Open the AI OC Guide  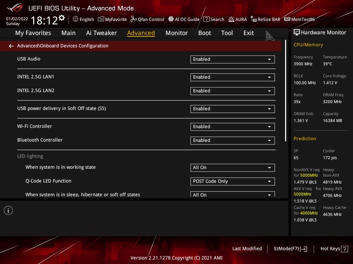tap(184, 19)
